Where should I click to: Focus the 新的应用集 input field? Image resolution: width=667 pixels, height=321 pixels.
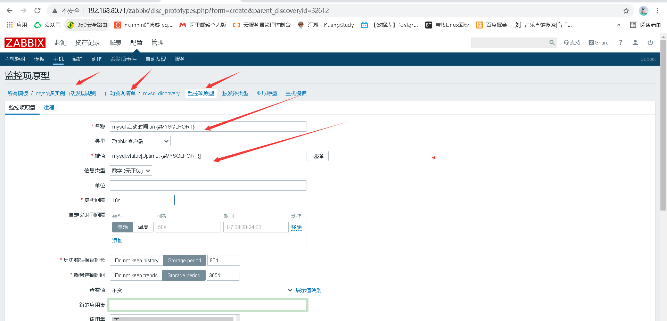coord(208,305)
